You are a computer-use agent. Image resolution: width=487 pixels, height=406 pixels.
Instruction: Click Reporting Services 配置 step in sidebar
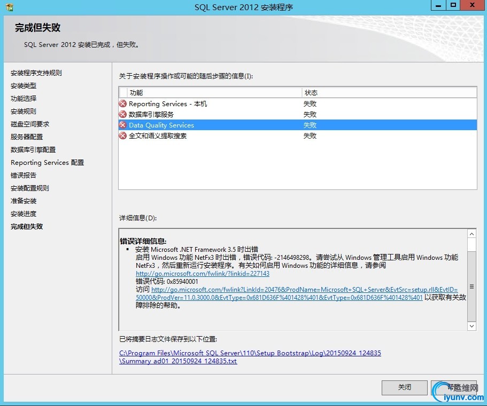coord(47,163)
